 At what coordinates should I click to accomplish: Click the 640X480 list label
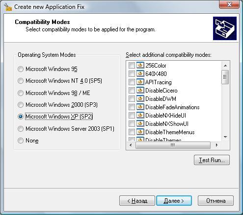click(156, 74)
